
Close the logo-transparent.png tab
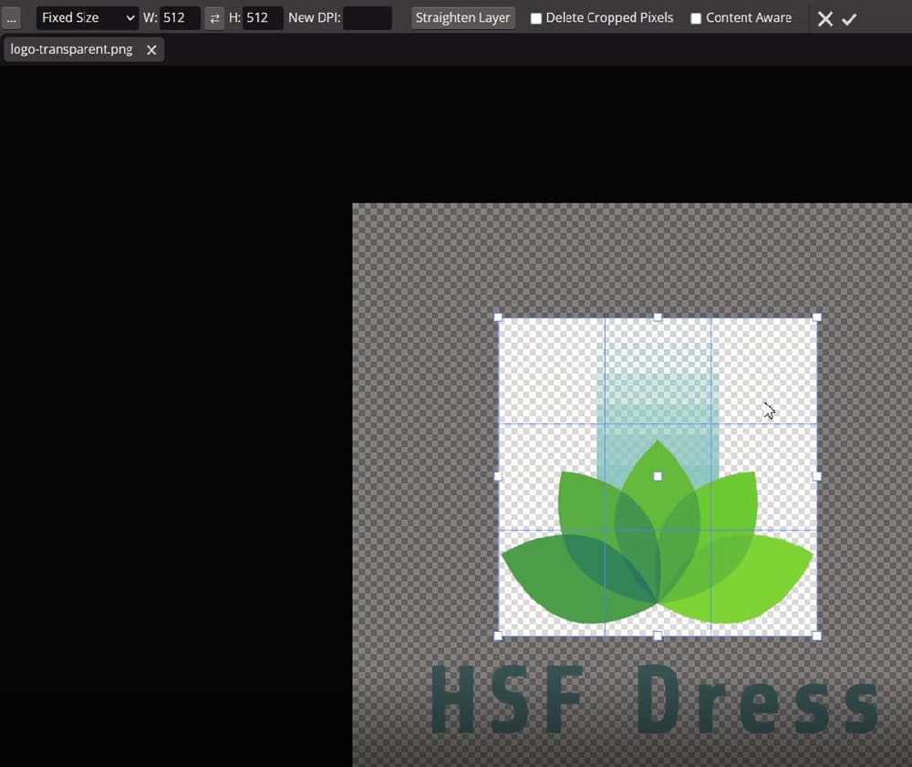(151, 50)
